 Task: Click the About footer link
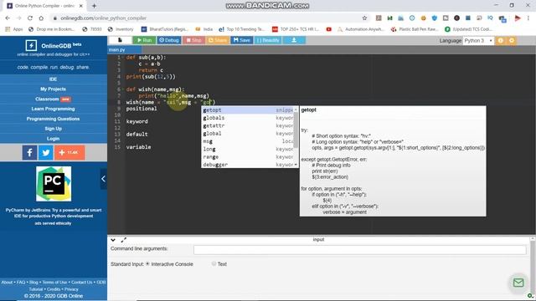[7, 283]
